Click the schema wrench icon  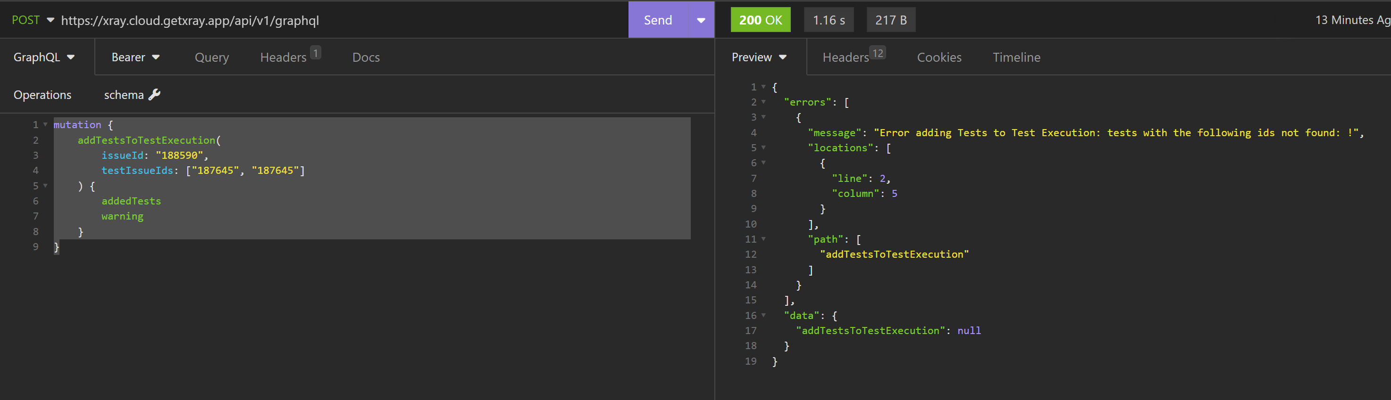click(x=154, y=95)
